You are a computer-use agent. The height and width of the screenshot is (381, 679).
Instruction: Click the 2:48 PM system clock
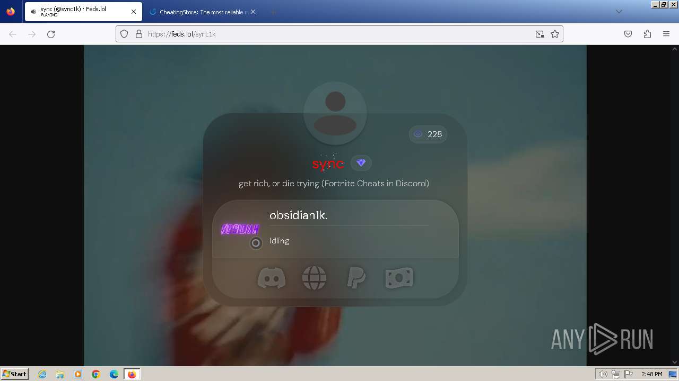coord(651,374)
